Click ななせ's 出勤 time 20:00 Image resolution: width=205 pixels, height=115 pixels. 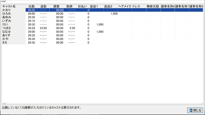click(x=32, y=32)
